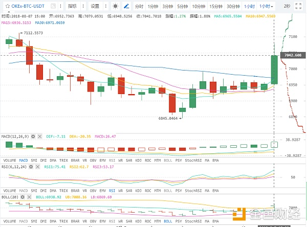
Task: Select highlighted BOLL in the bottom indicator row
Action: tap(168, 221)
